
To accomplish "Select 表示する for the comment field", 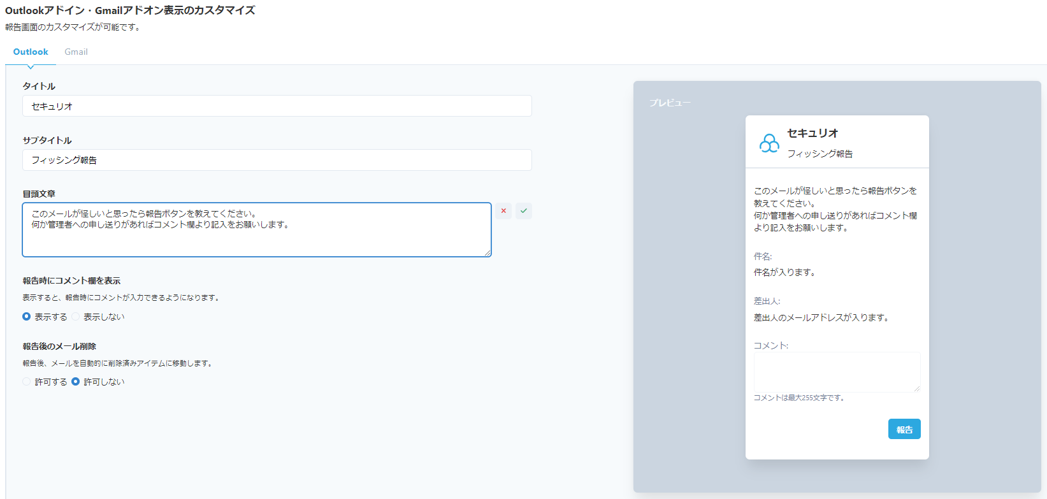I will click(27, 317).
